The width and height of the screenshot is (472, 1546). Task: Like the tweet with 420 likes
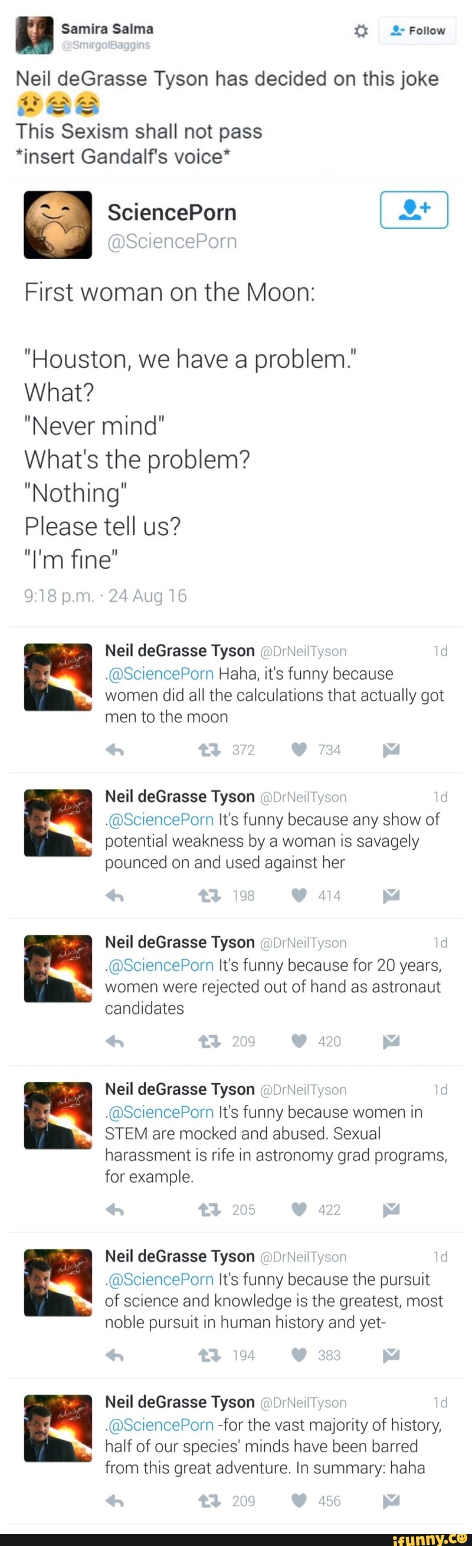tap(299, 1041)
